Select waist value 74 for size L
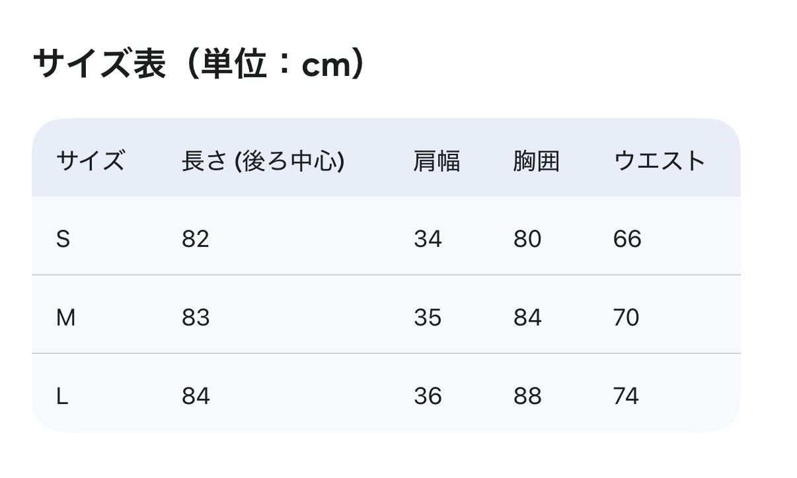Viewport: 797px width, 478px height. tap(626, 396)
